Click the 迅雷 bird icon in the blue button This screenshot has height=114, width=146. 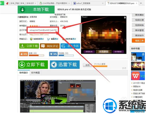54,65
